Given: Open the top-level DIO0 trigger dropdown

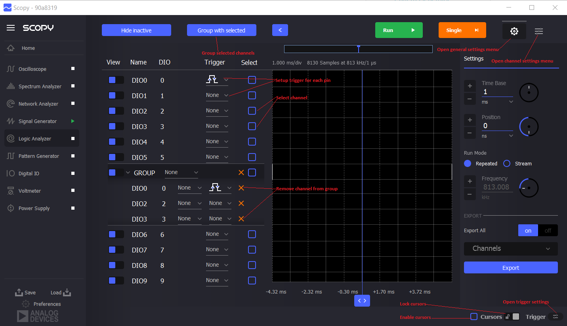Looking at the screenshot, I should point(217,80).
